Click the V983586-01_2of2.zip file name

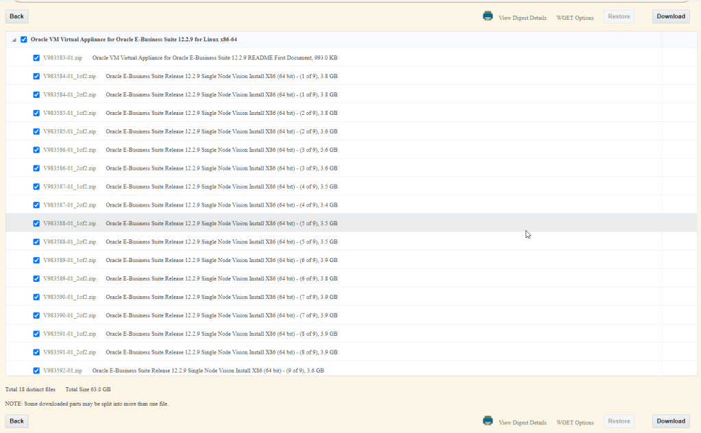(x=69, y=168)
